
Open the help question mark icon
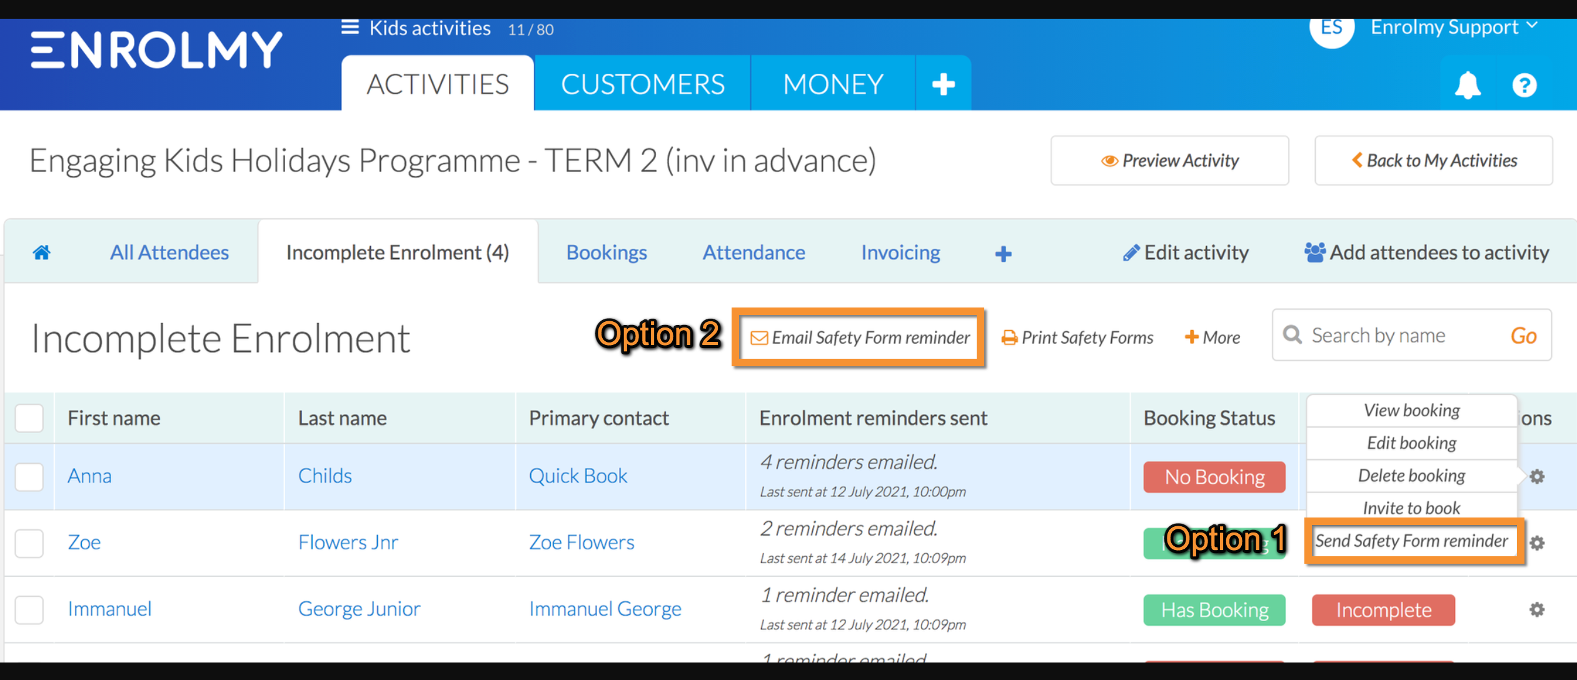click(x=1524, y=85)
